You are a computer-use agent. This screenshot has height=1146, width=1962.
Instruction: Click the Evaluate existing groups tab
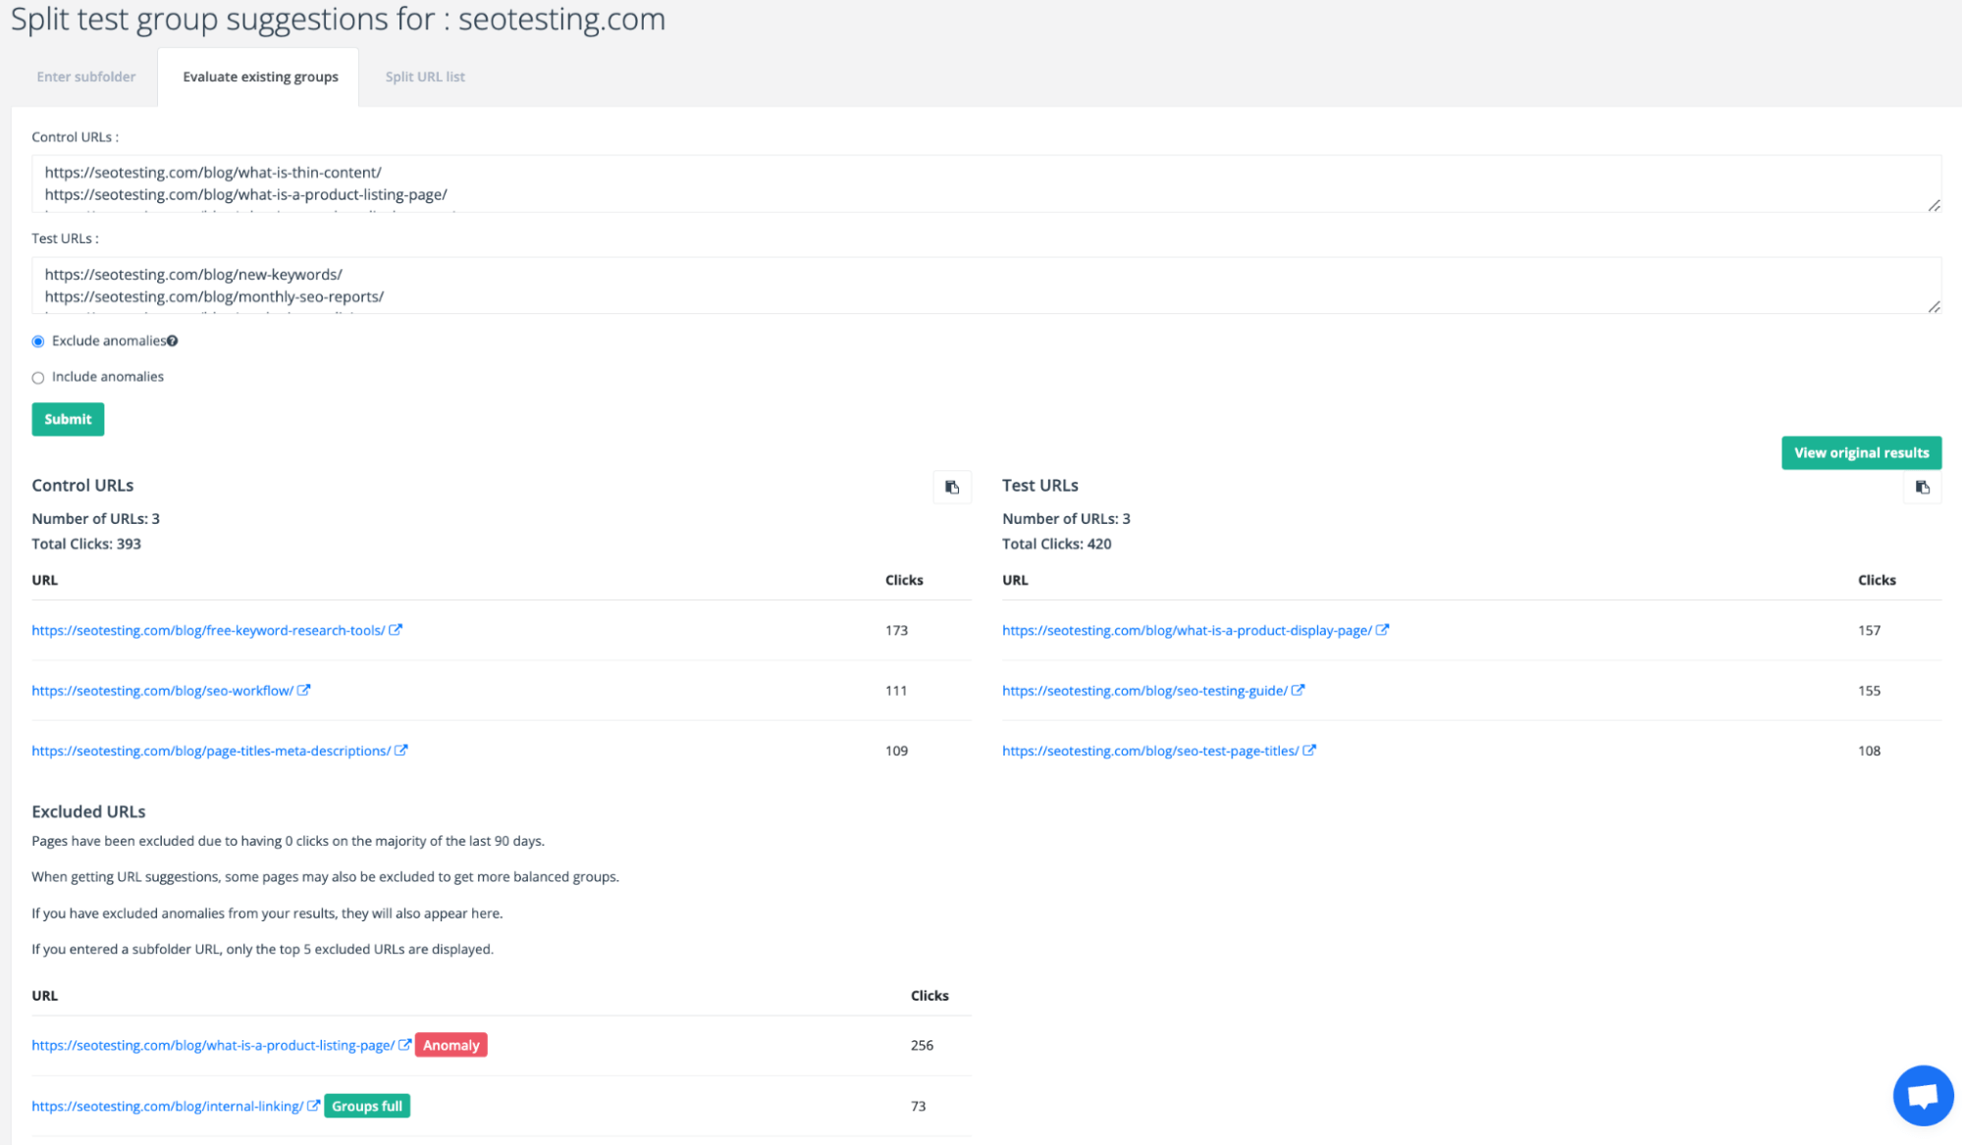261,77
